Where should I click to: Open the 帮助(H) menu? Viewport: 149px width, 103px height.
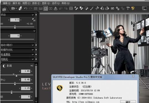(x=66, y=3)
